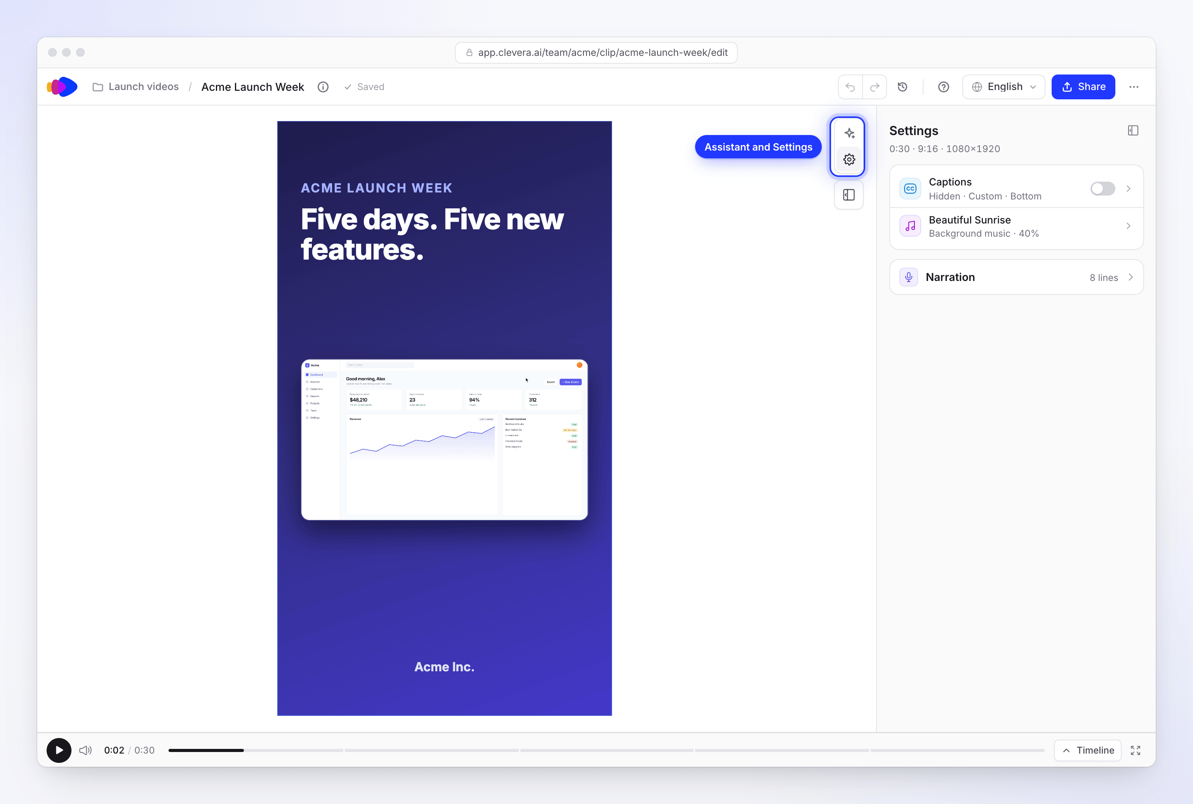Click the 'ACME LAUNCH WEEK' subtitle text
This screenshot has width=1193, height=804.
point(377,188)
